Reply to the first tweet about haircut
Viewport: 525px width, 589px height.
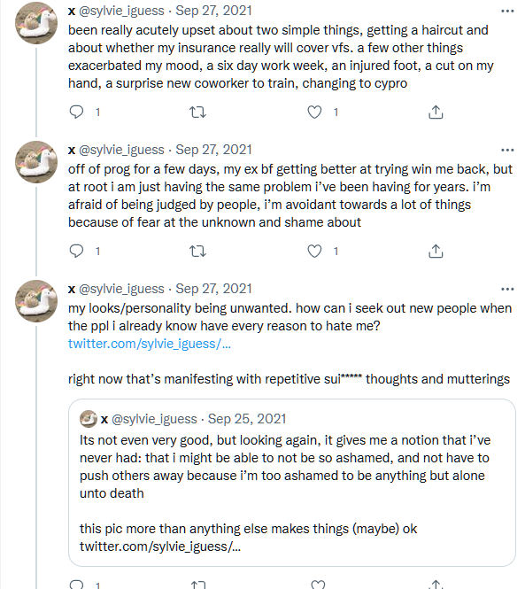pos(77,112)
